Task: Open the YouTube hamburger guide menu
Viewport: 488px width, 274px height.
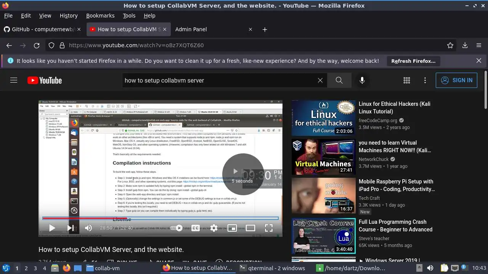Action: 14,80
